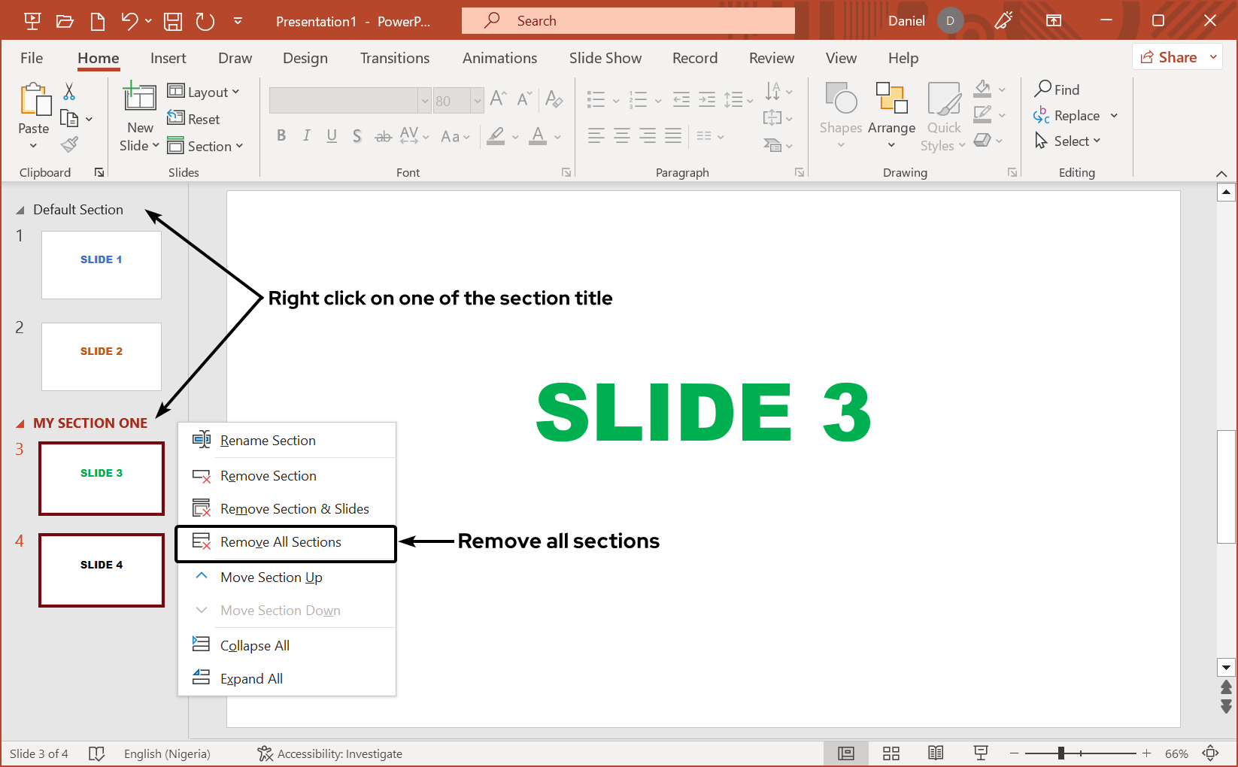Click Accessibility: Investigate in status bar
The height and width of the screenshot is (767, 1238).
[x=329, y=753]
